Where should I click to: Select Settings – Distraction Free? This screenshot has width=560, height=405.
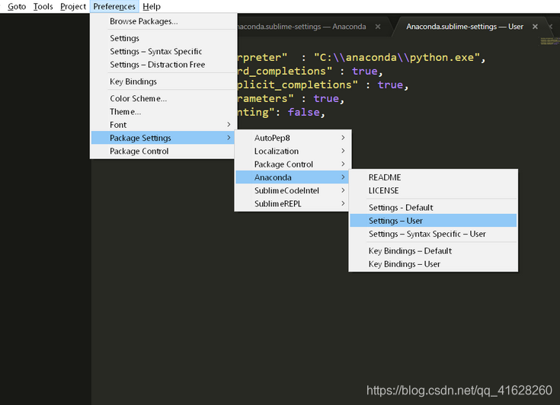click(164, 65)
